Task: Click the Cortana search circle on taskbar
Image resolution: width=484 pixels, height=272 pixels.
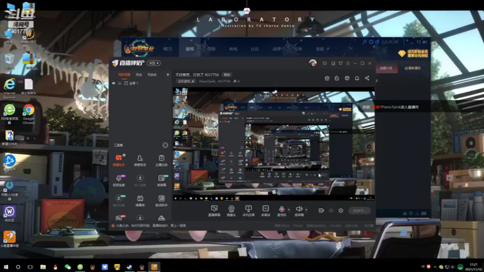Action: (x=18, y=267)
